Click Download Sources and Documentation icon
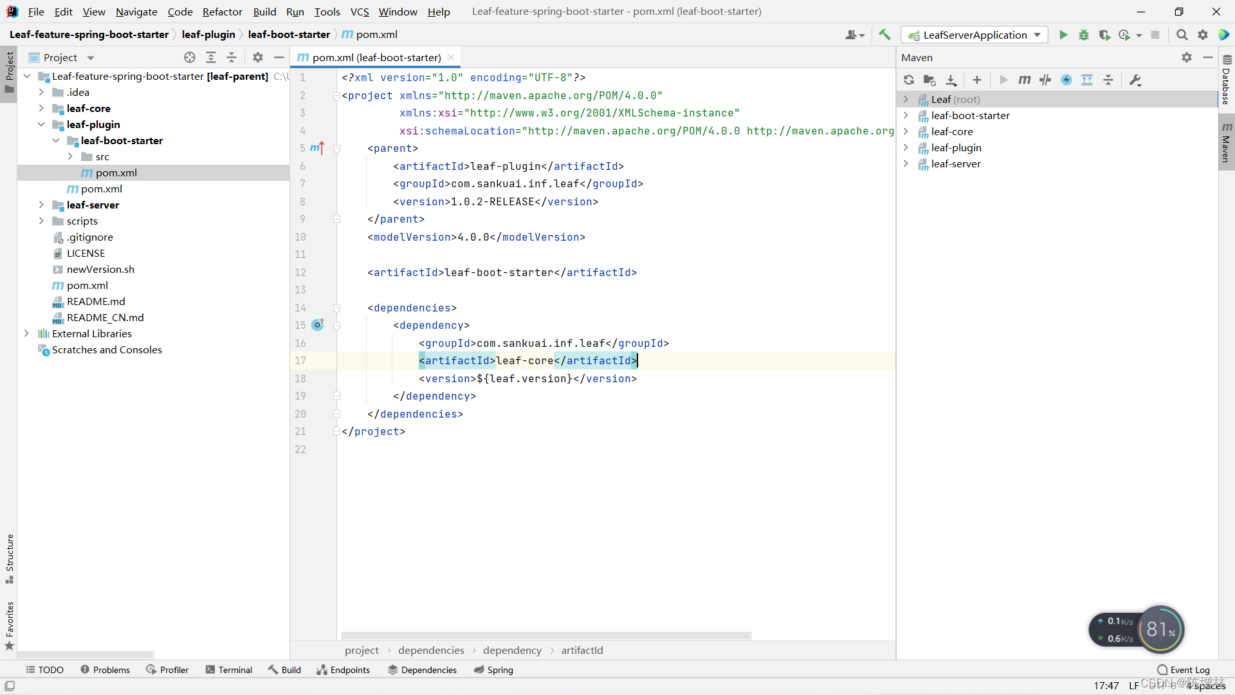 [x=951, y=80]
